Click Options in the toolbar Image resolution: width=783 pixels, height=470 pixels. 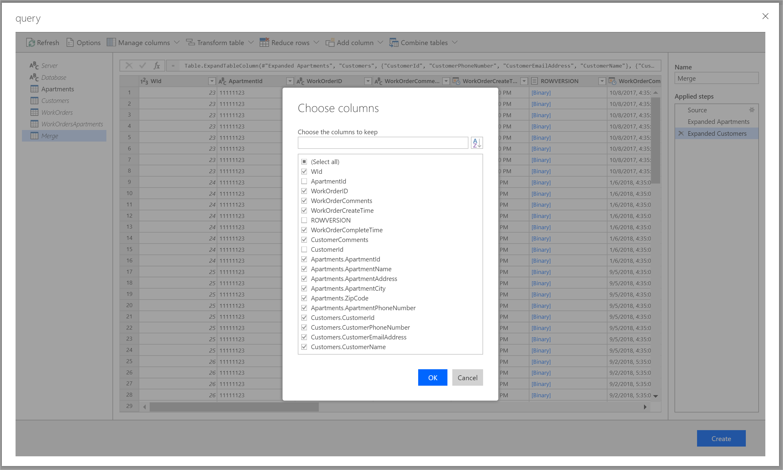(83, 43)
